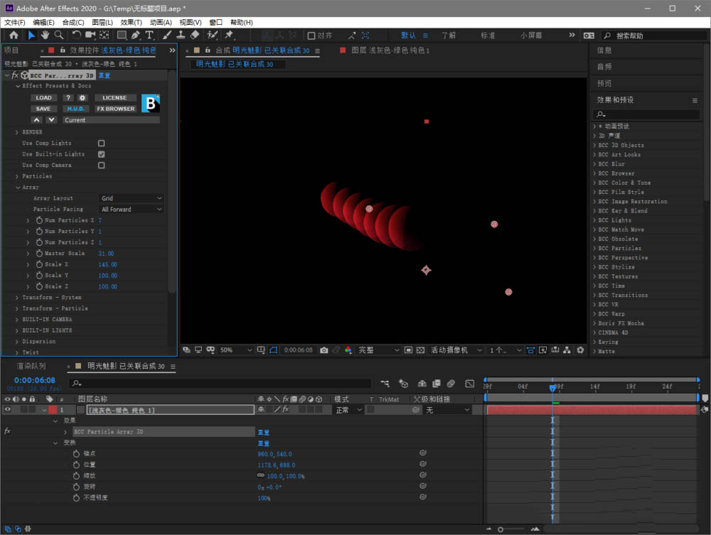Click the LICENSE button
This screenshot has width=711, height=535.
point(114,98)
